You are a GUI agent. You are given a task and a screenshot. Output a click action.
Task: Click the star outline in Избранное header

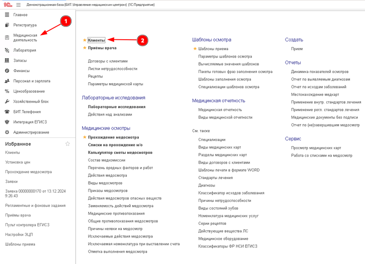coord(68,144)
